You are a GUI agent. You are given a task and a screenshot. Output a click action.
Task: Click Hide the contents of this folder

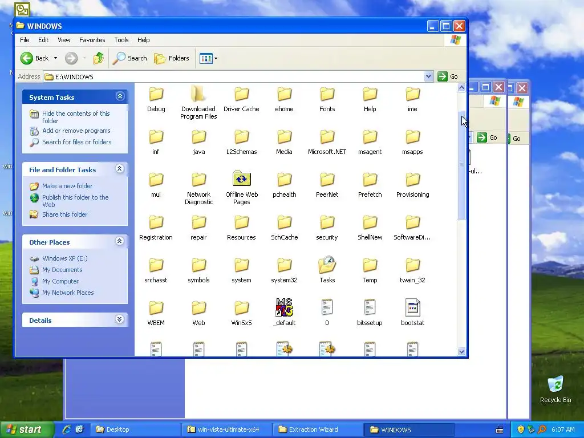tap(76, 117)
